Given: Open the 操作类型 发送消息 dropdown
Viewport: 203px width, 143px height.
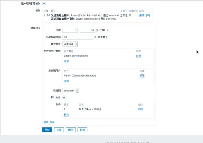Looking at the screenshot, I should [x=70, y=44].
